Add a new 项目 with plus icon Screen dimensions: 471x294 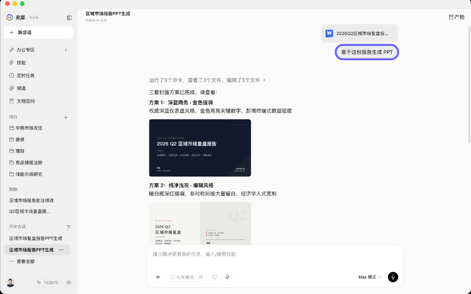pyautogui.click(x=66, y=117)
